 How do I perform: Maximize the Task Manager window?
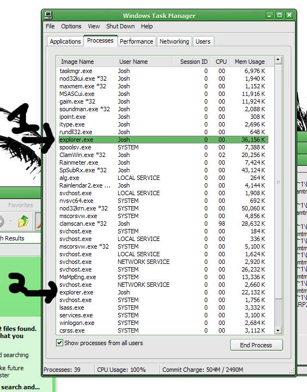pyautogui.click(x=279, y=15)
